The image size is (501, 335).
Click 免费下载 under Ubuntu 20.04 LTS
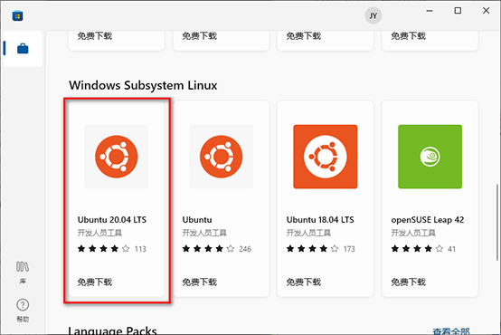95,282
